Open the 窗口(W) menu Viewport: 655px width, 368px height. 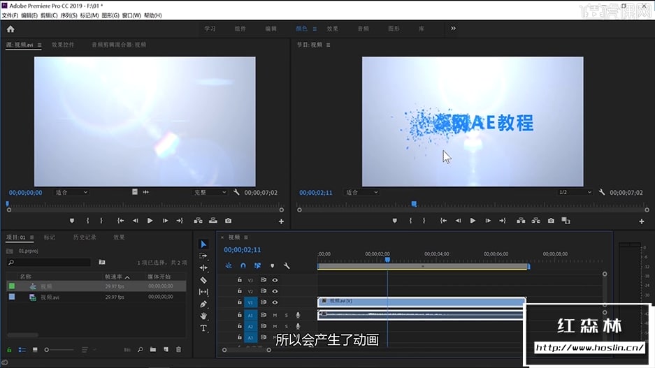(131, 15)
